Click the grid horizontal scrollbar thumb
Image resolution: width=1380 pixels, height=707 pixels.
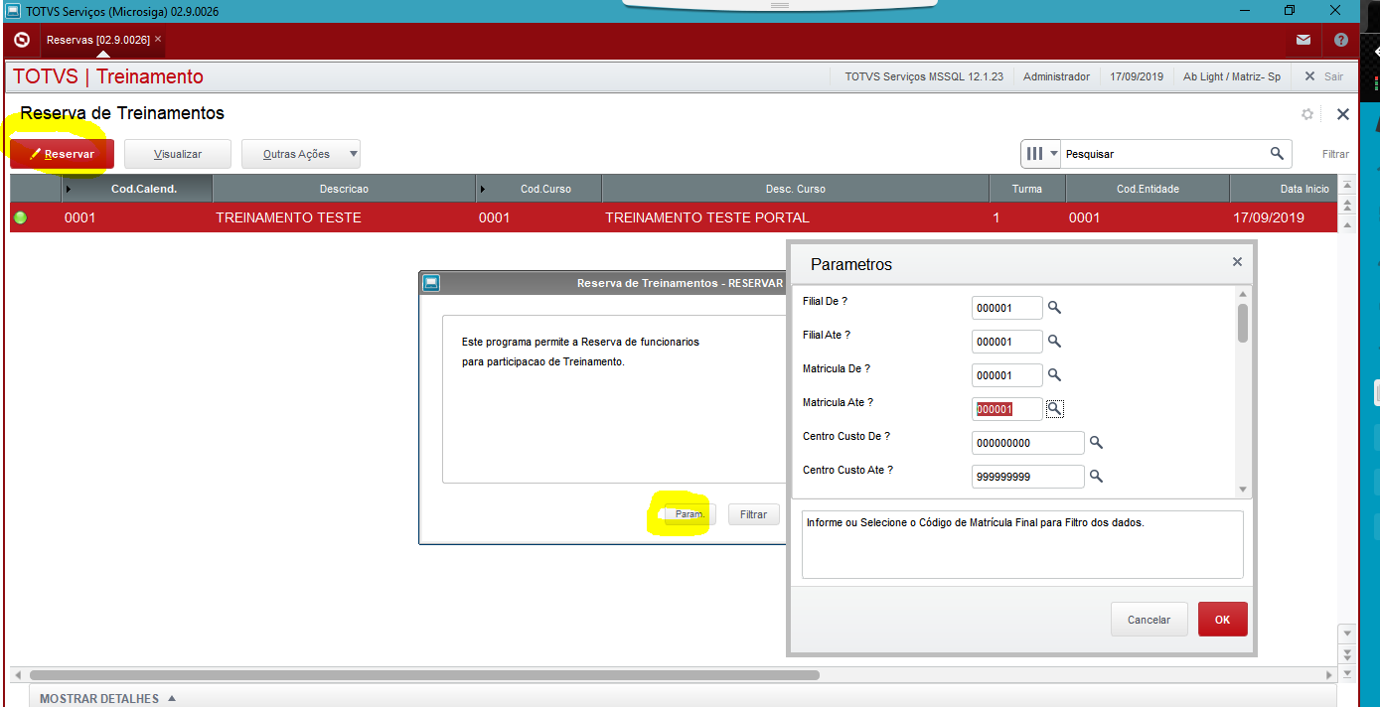coord(424,675)
